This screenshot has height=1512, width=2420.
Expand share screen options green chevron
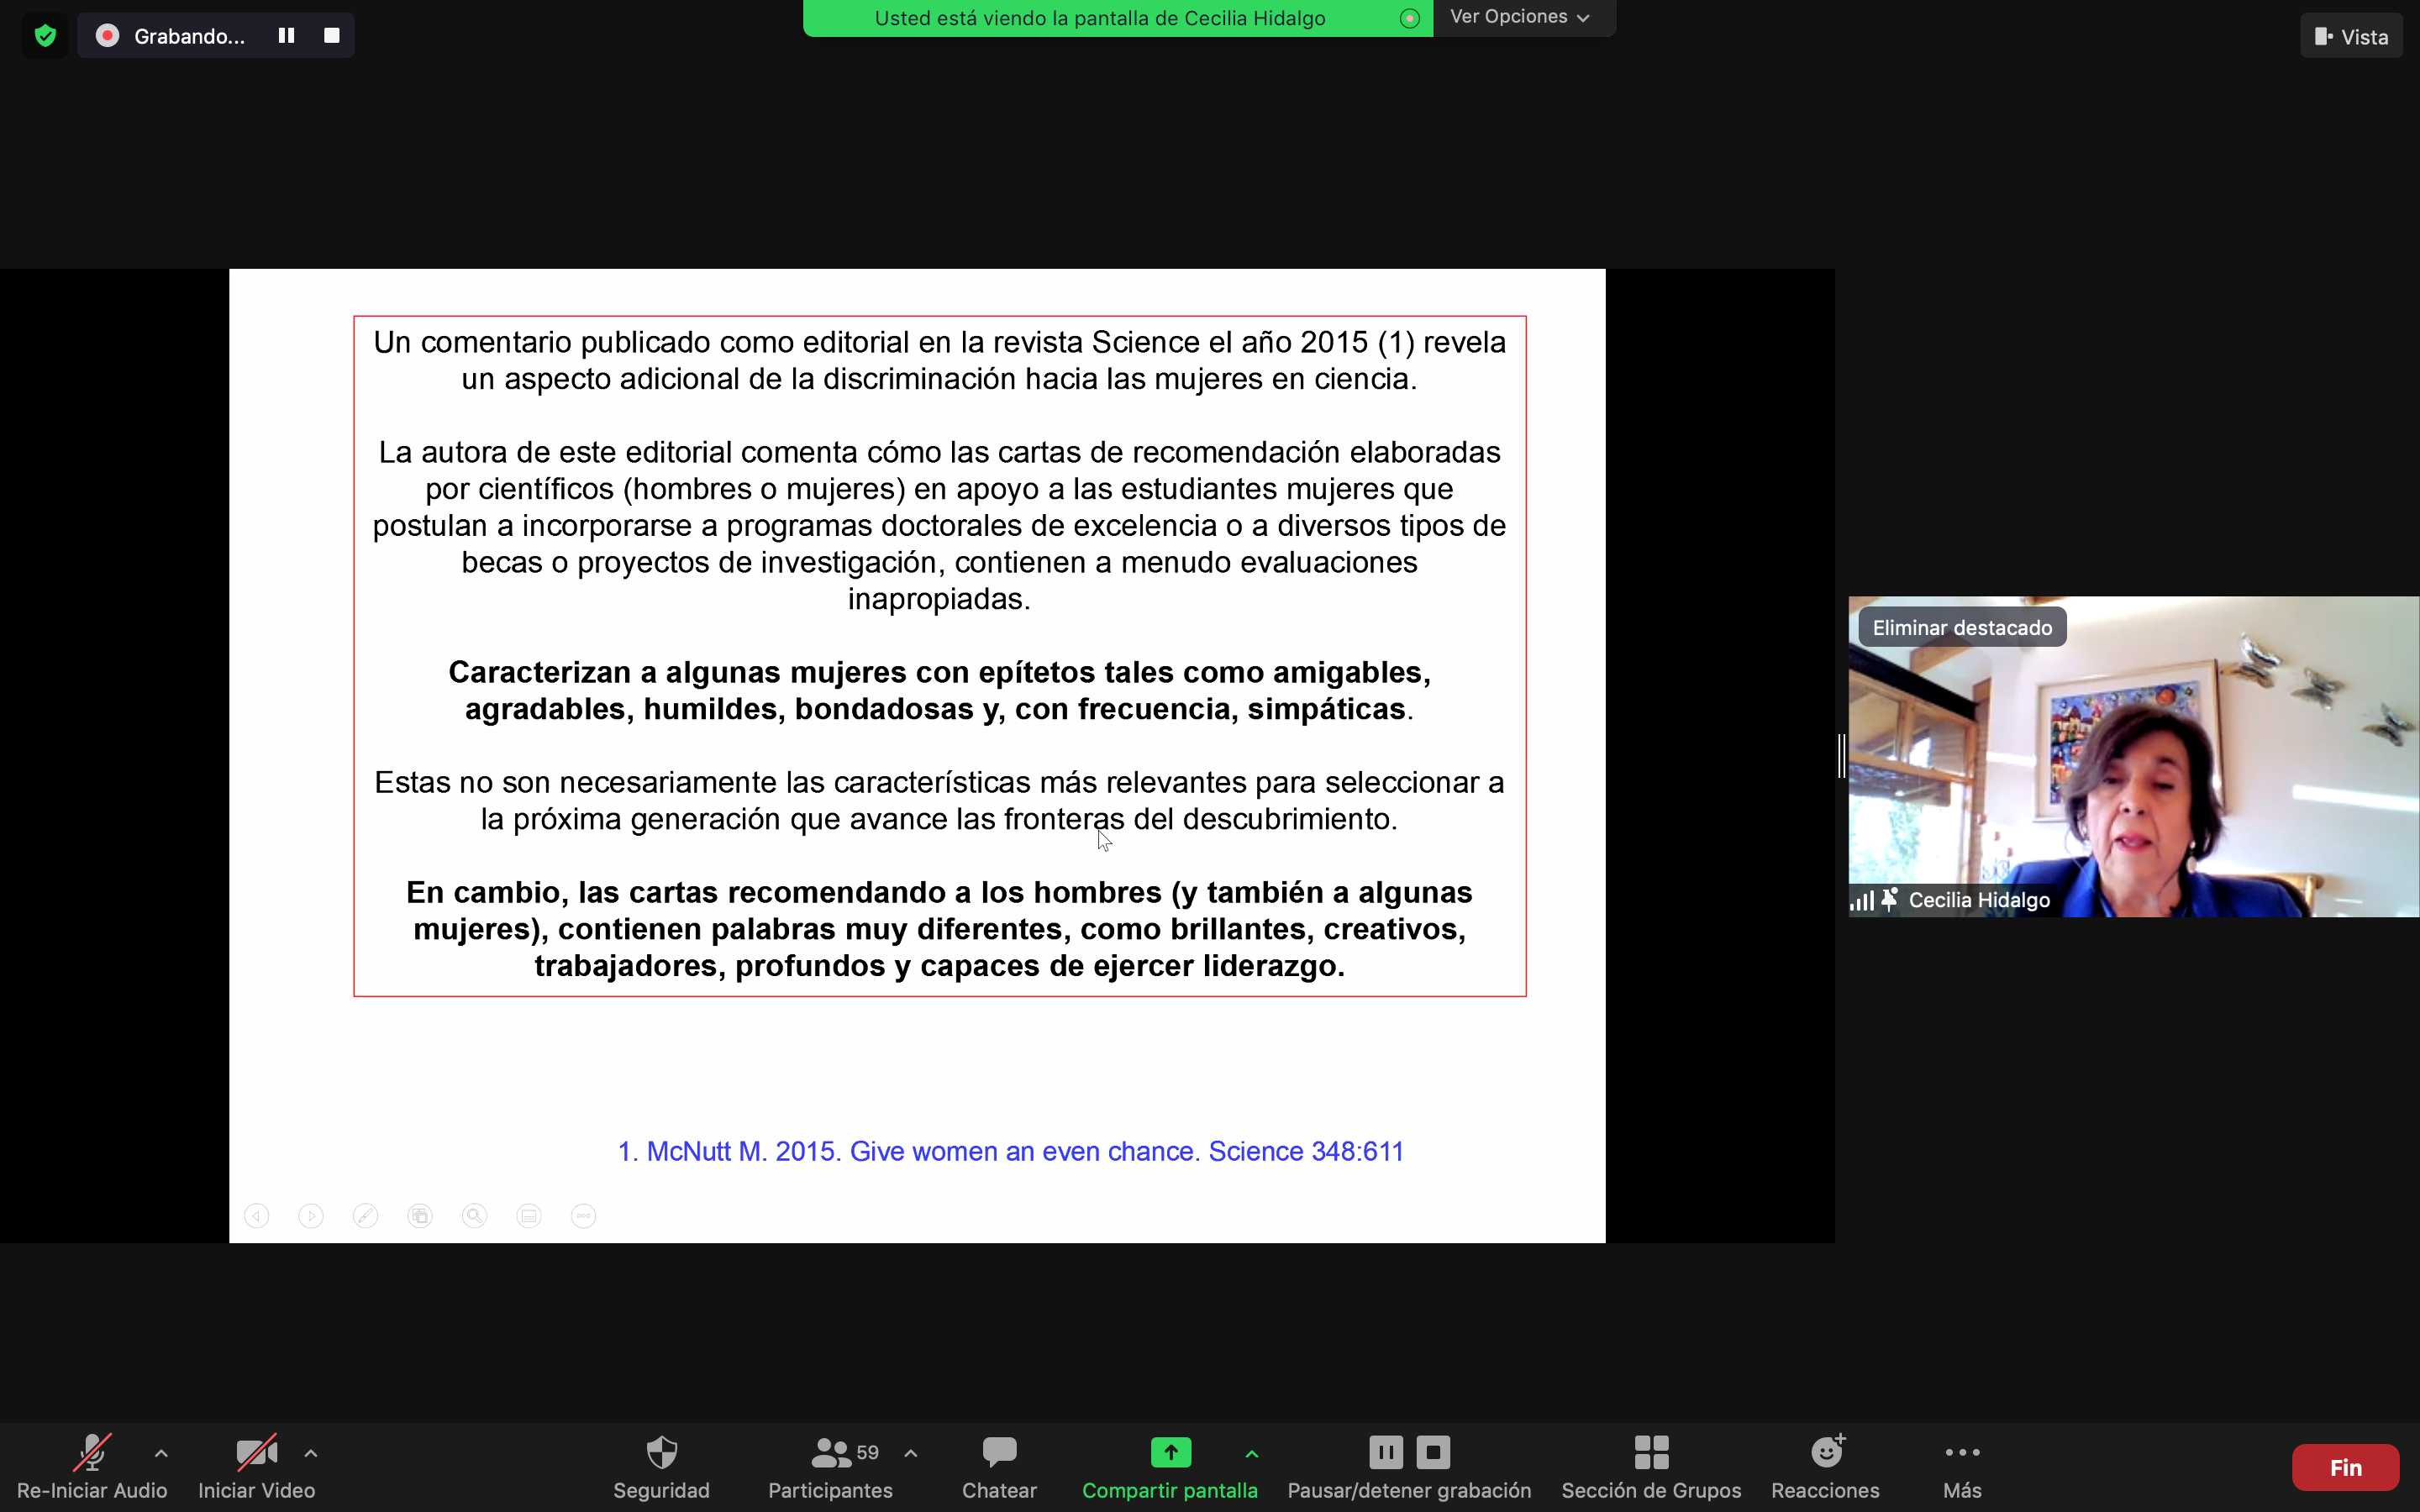[x=1251, y=1453]
